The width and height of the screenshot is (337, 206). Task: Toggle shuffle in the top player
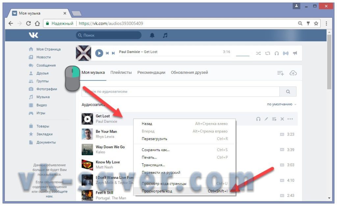coord(258,53)
